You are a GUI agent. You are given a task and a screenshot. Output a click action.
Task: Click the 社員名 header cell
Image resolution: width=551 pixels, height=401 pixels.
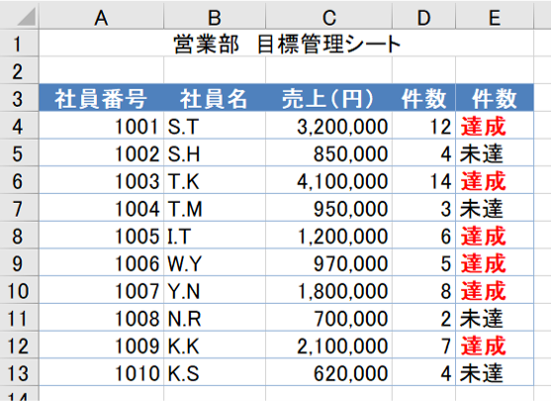tap(215, 98)
